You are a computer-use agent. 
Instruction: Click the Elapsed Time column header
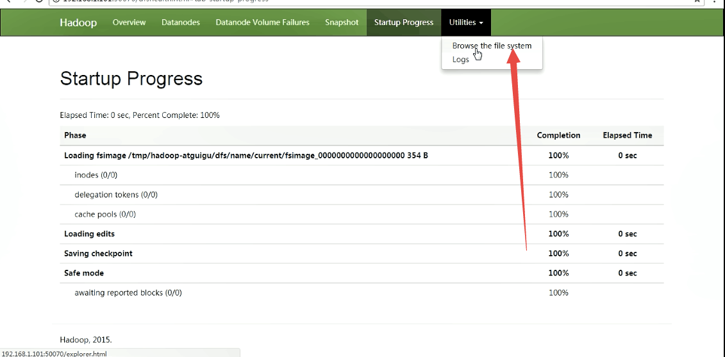(x=628, y=135)
